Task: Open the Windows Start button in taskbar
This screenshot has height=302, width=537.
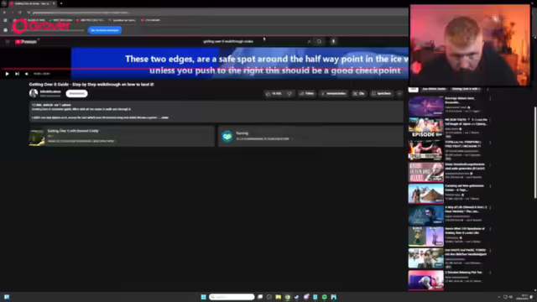Action: (x=203, y=297)
